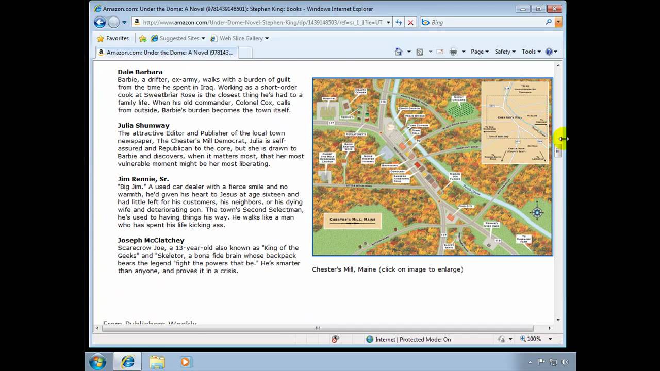Image resolution: width=660 pixels, height=371 pixels.
Task: Click the 100% zoom level button
Action: coord(531,339)
